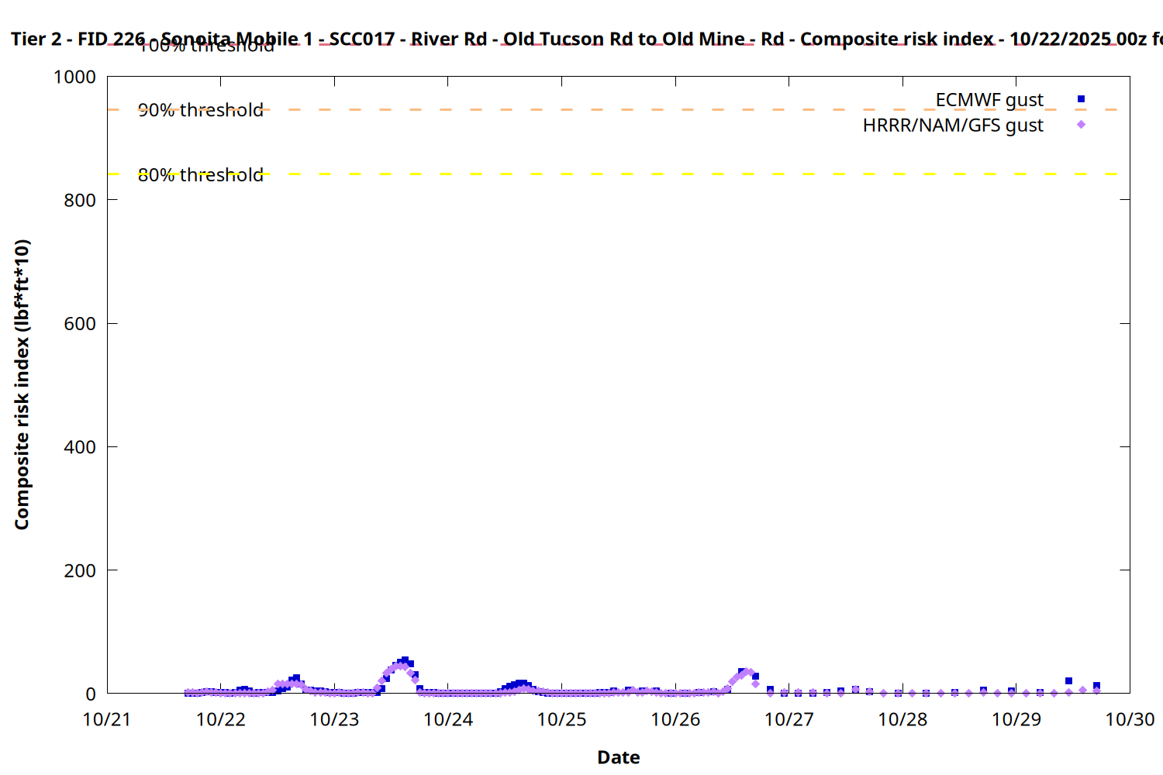Click the chart title text
The width and height of the screenshot is (1163, 775).
pyautogui.click(x=581, y=39)
